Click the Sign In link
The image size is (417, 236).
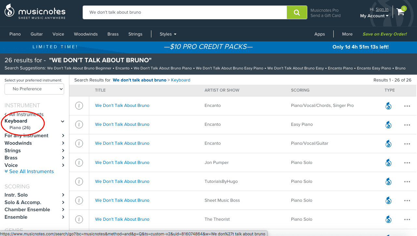click(x=382, y=9)
